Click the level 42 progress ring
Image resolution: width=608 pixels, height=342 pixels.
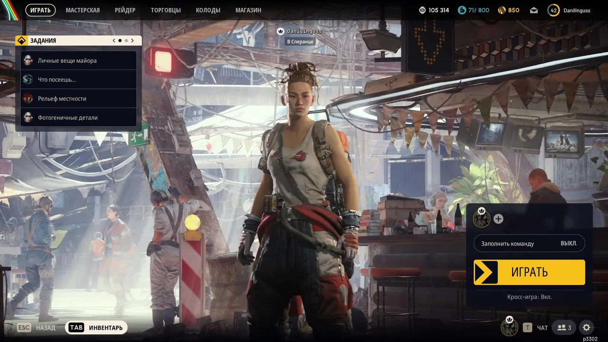click(x=553, y=10)
